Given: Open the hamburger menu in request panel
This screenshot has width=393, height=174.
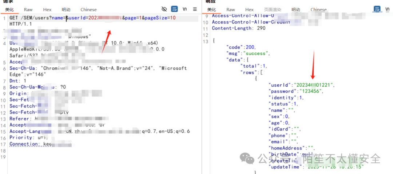Looking at the screenshot, I should click(x=195, y=9).
